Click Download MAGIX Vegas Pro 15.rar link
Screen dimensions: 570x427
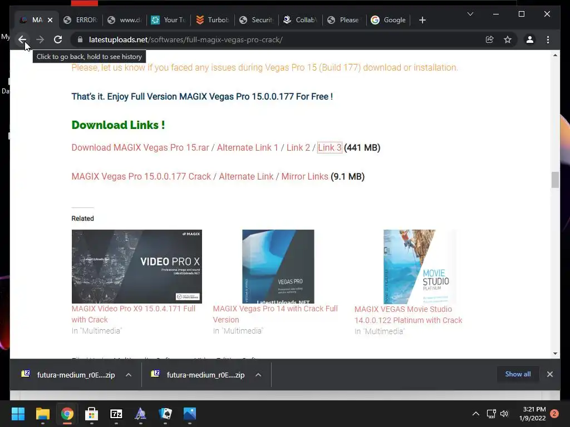tap(140, 148)
